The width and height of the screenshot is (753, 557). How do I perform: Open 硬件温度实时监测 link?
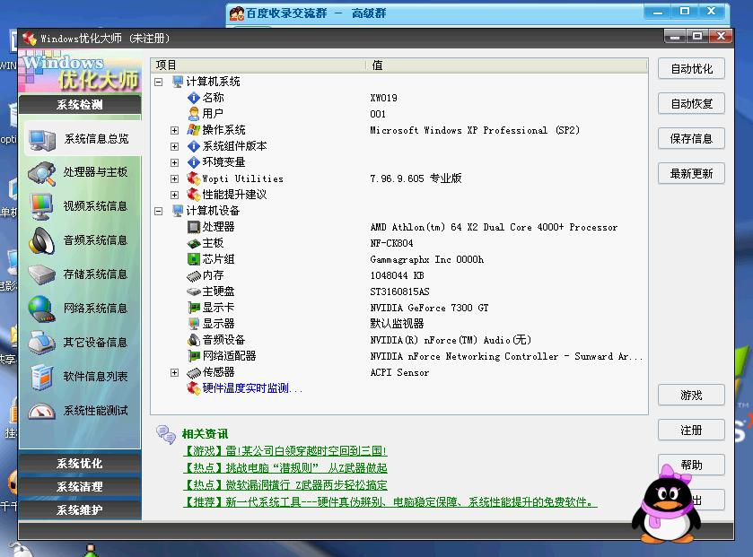(252, 388)
